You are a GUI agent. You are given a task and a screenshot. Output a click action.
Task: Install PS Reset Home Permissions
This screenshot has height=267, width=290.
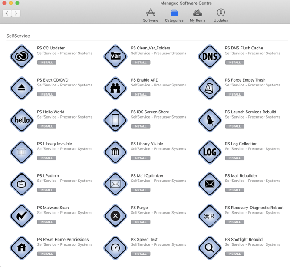pos(46,254)
